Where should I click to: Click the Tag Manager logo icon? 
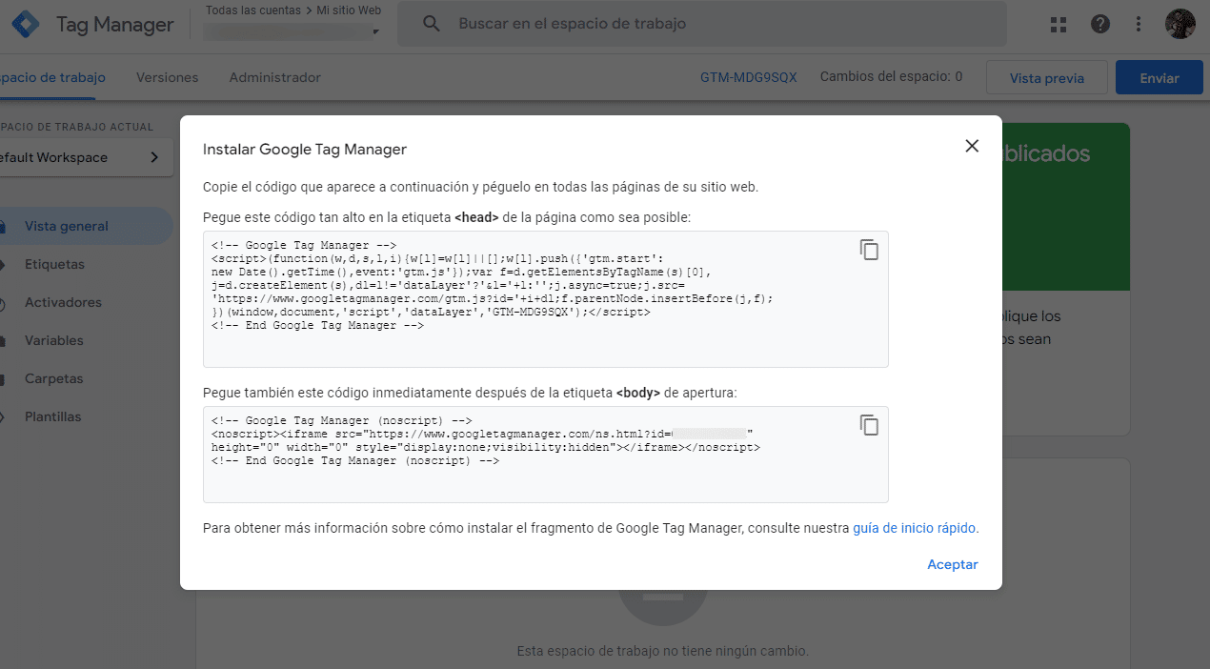pos(26,24)
